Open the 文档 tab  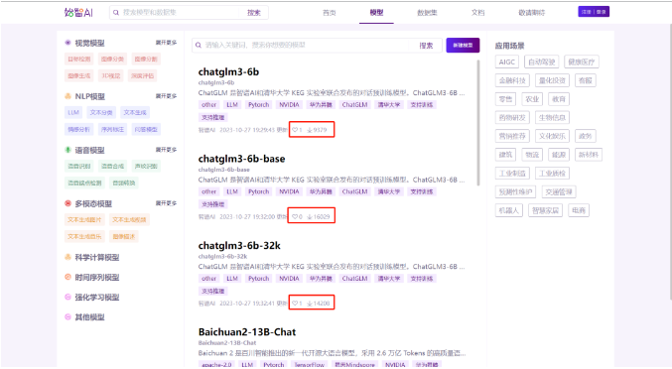[x=477, y=13]
